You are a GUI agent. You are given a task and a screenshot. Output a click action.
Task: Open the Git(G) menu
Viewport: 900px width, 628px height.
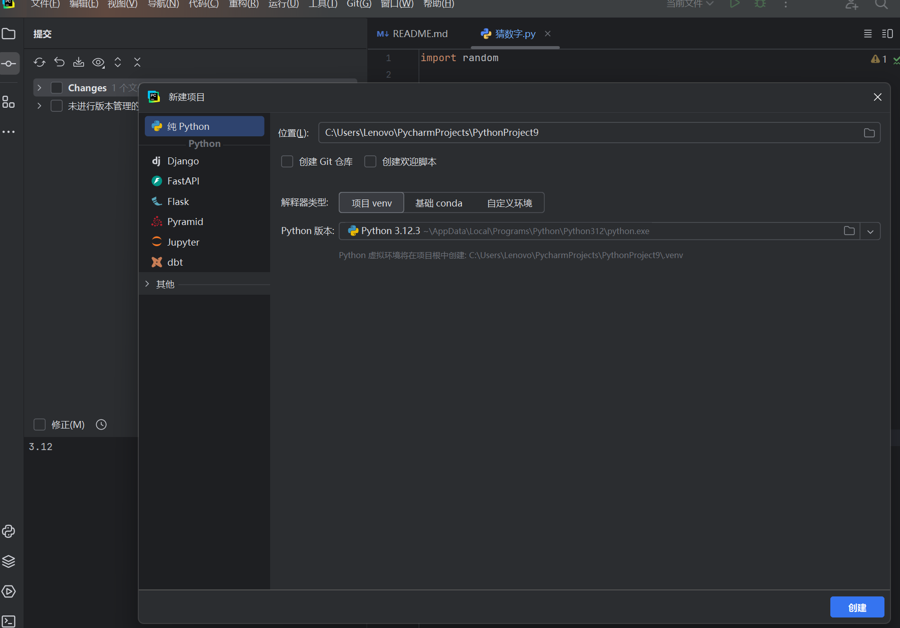[x=359, y=4]
